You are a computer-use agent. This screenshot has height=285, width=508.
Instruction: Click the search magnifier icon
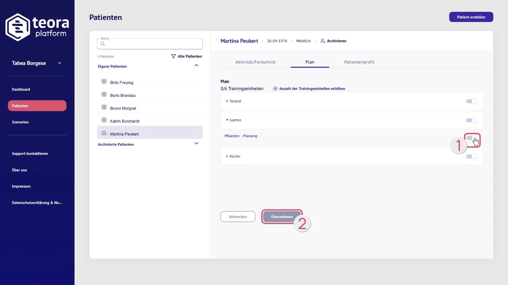pos(103,44)
